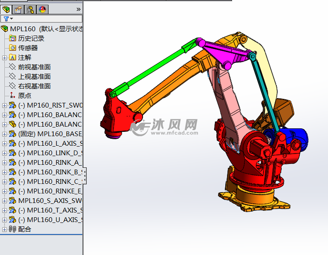Select the MPL160_RINKE_E component icon
Screen dimensions: 328x255
click(13, 191)
